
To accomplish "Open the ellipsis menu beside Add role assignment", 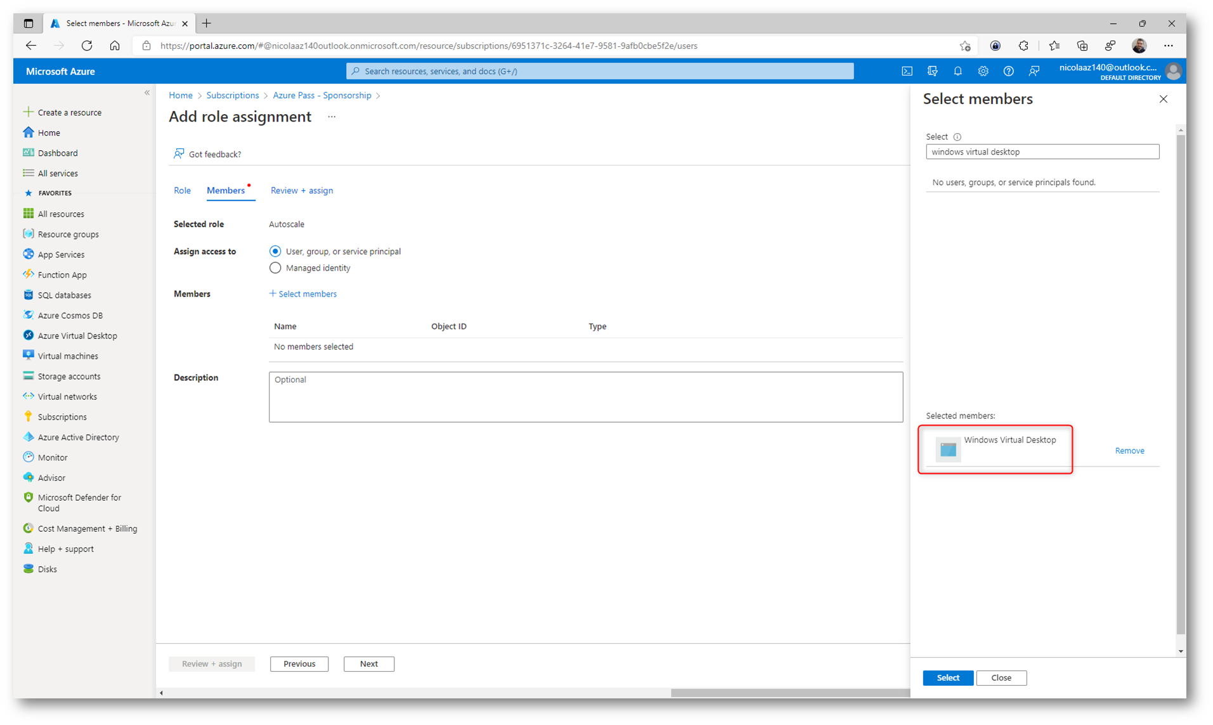I will tap(332, 117).
